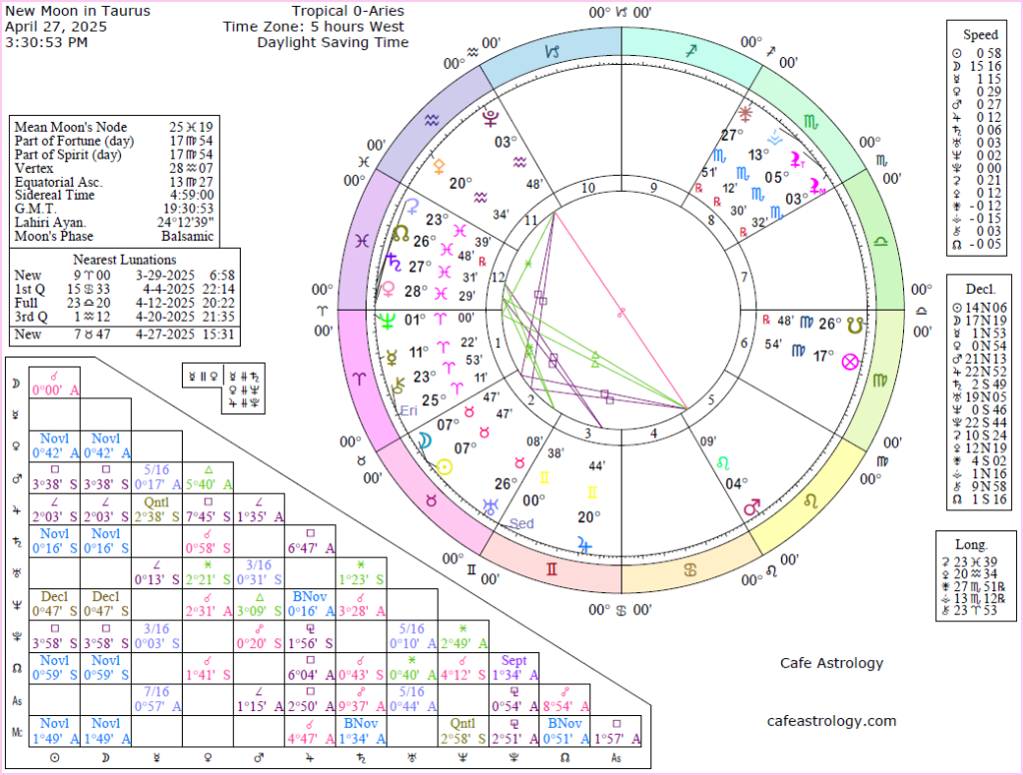The image size is (1023, 775).
Task: Click the Sedna point labeled Sed
Action: (521, 524)
